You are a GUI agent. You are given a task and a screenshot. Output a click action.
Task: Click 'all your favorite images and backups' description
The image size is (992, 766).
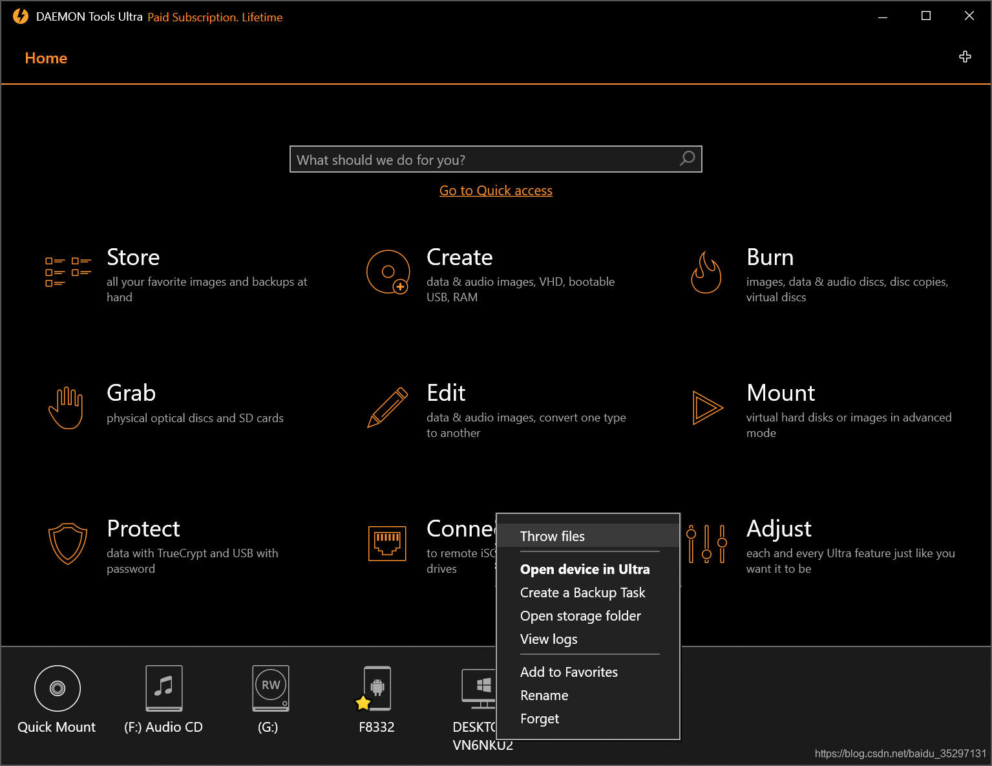(207, 290)
